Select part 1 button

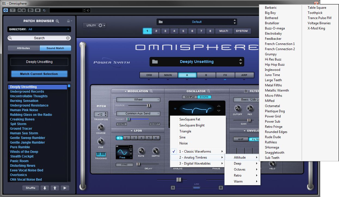coord(147,31)
